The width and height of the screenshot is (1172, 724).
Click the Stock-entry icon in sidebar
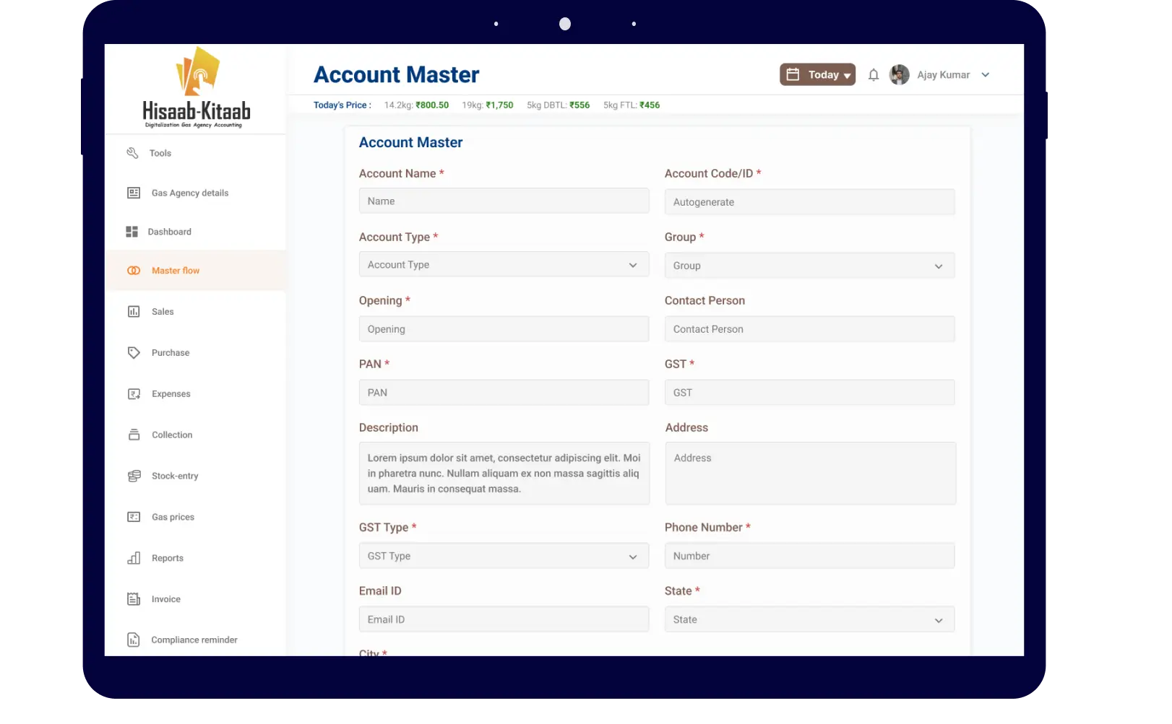[134, 476]
